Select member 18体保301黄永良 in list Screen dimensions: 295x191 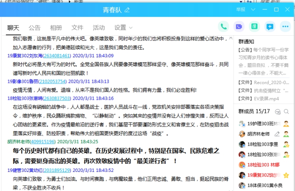click(264, 185)
